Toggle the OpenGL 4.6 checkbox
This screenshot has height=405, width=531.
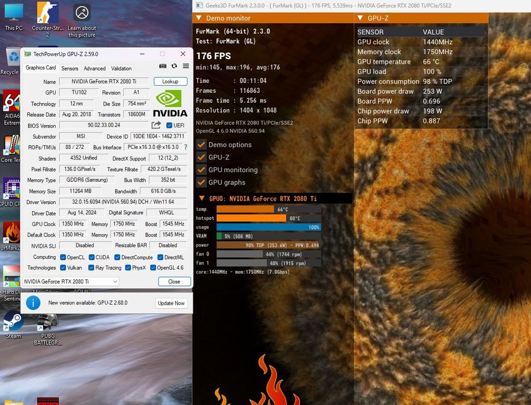[153, 268]
